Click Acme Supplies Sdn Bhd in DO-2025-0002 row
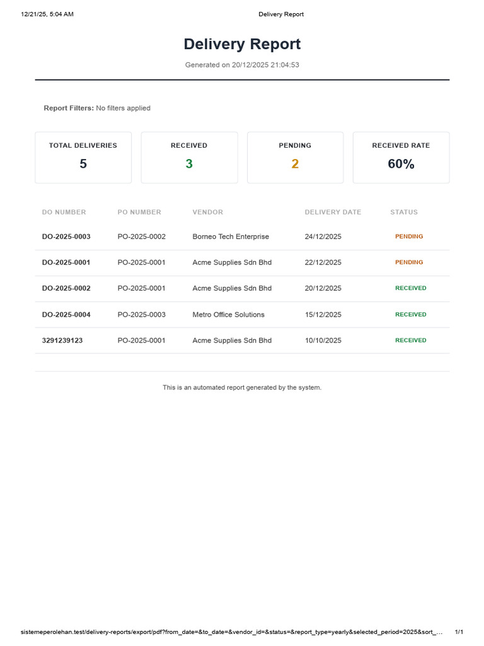 point(232,288)
